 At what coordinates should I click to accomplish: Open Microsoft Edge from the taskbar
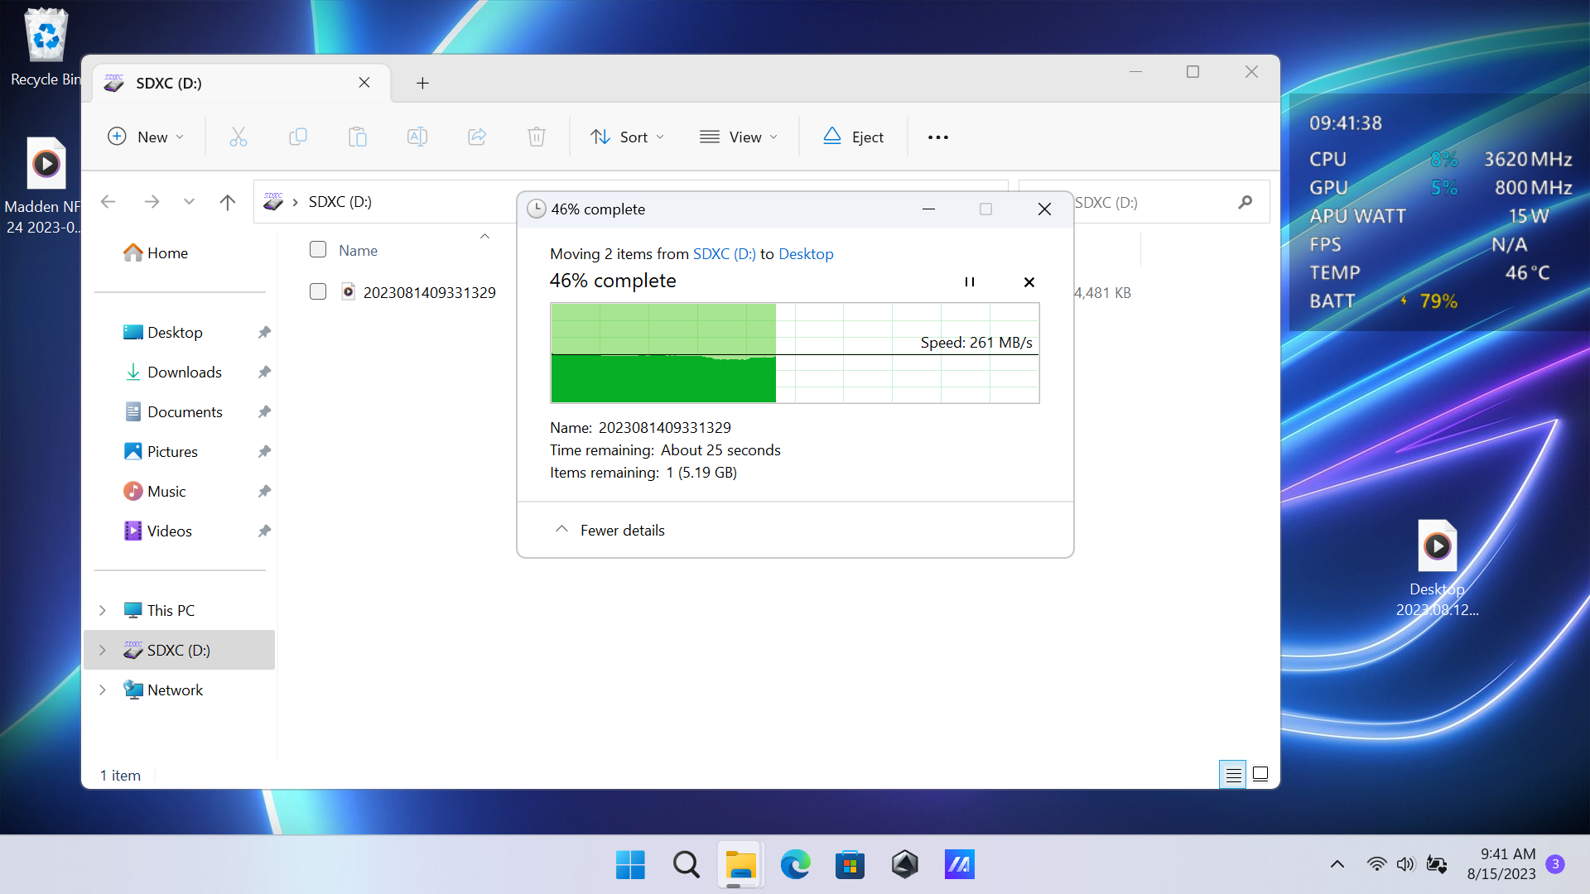point(795,865)
